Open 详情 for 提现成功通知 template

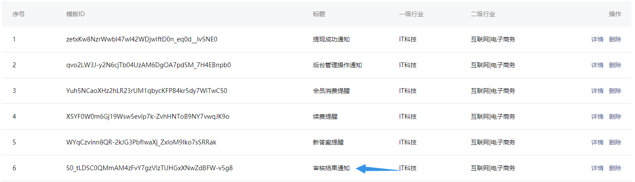pyautogui.click(x=597, y=39)
